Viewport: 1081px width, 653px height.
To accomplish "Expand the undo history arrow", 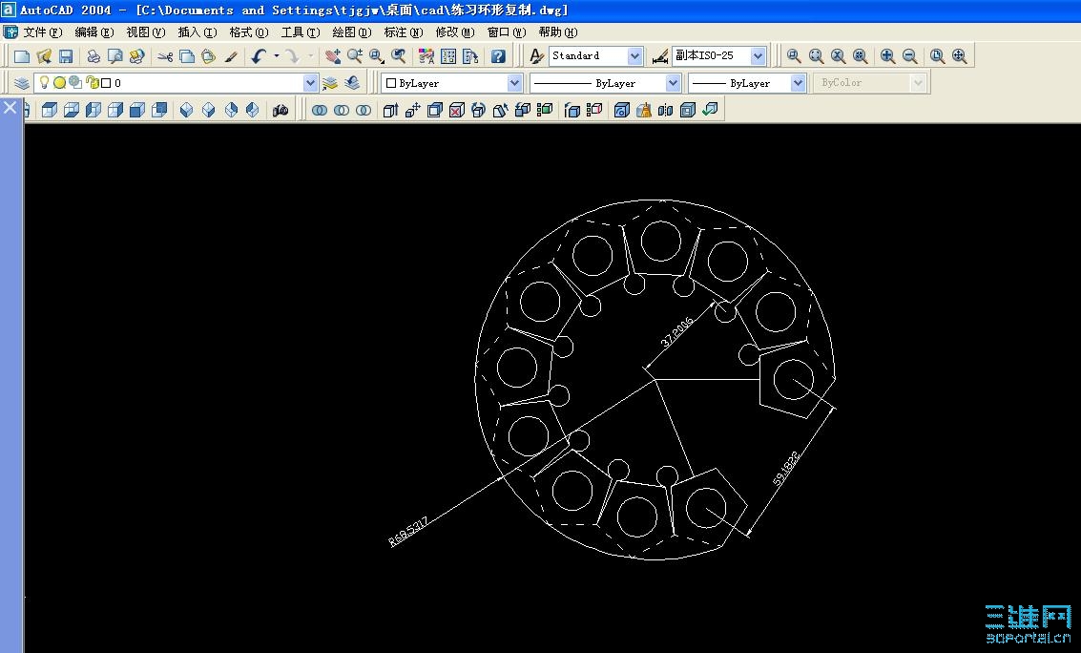I will point(277,56).
